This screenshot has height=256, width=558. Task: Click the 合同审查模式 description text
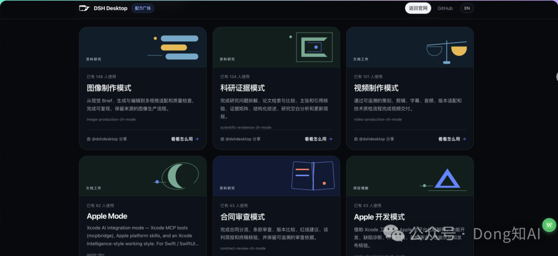click(274, 234)
